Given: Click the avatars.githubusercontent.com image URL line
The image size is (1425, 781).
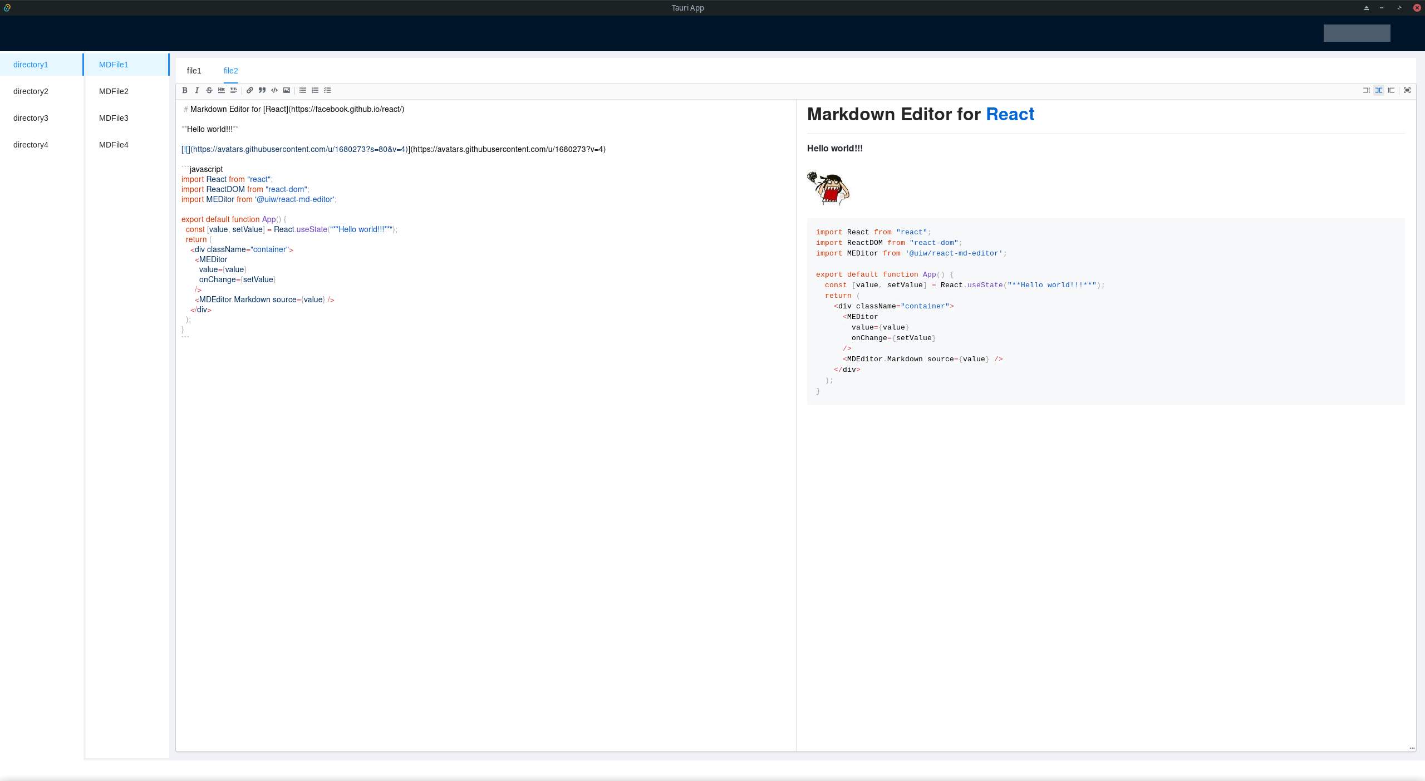Looking at the screenshot, I should [394, 149].
